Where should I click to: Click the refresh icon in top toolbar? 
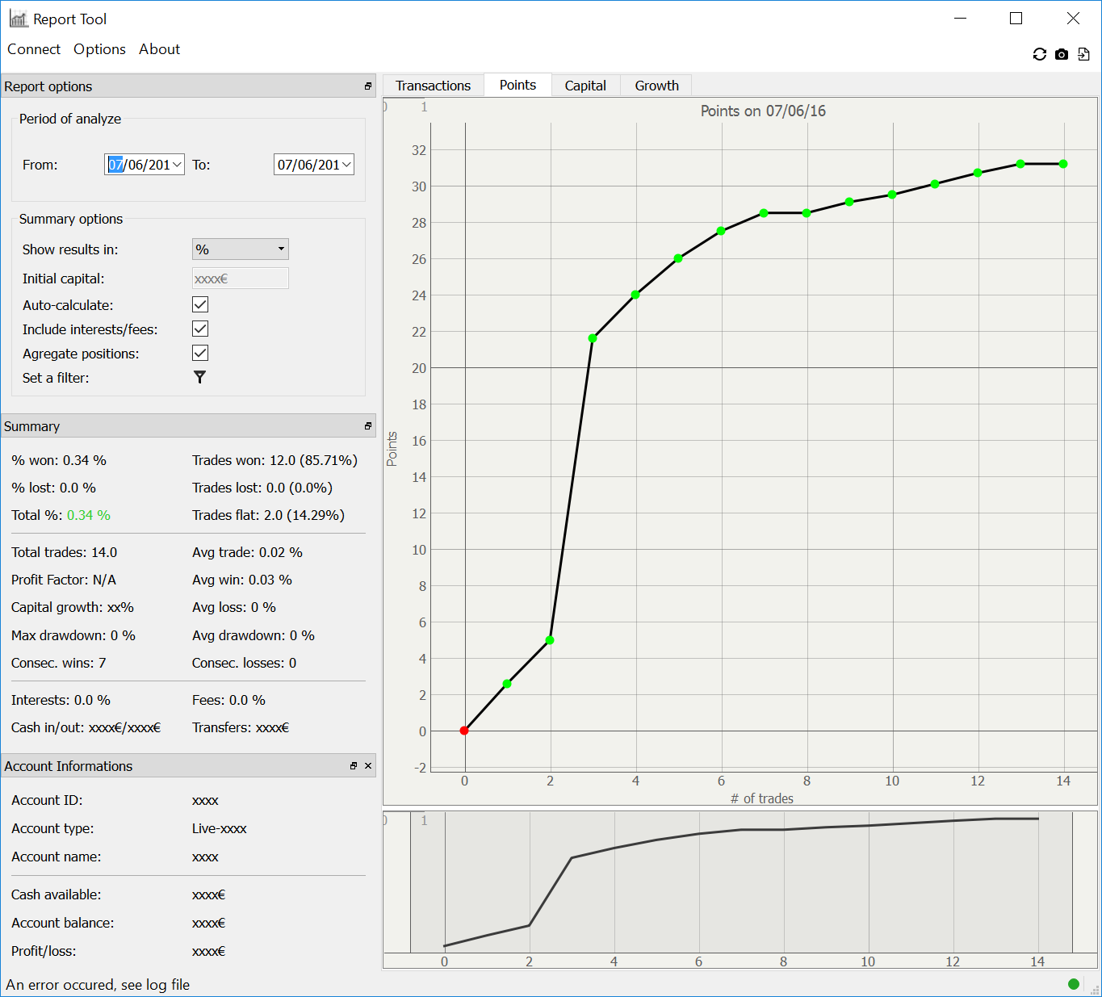tap(1039, 54)
